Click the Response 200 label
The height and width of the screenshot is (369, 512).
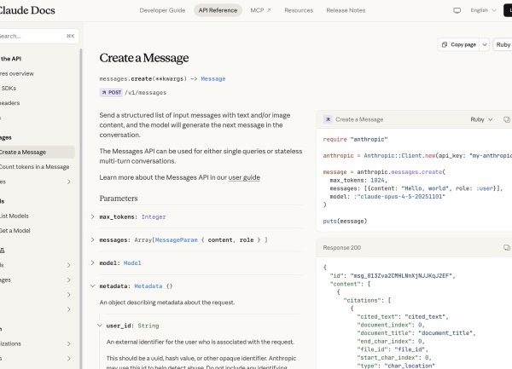tap(341, 248)
